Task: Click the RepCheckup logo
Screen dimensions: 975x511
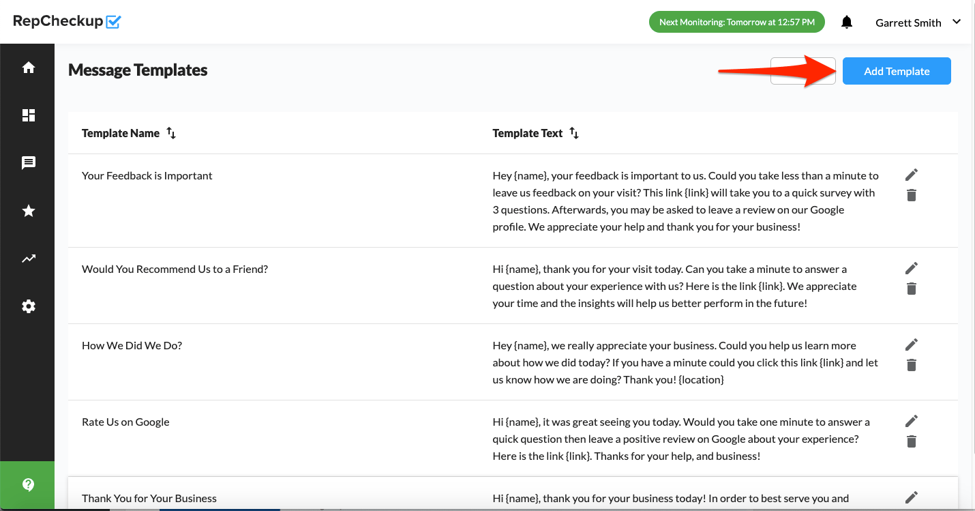Action: pyautogui.click(x=67, y=21)
